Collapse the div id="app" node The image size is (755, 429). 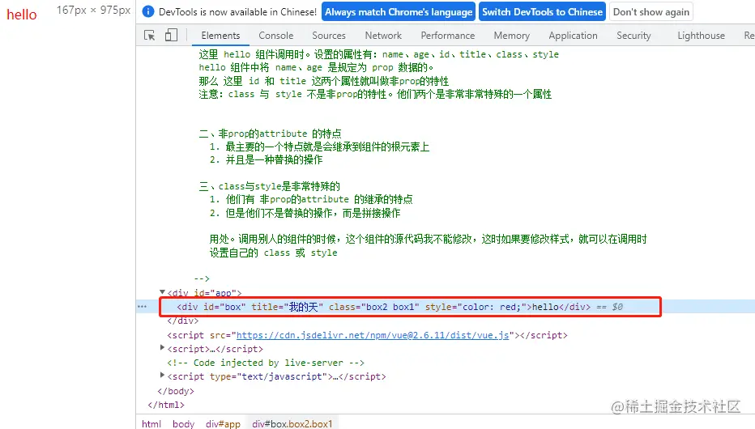[162, 292]
